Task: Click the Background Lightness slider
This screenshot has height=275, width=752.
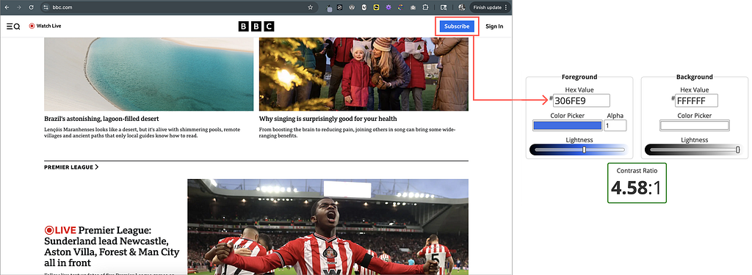Action: [x=694, y=150]
